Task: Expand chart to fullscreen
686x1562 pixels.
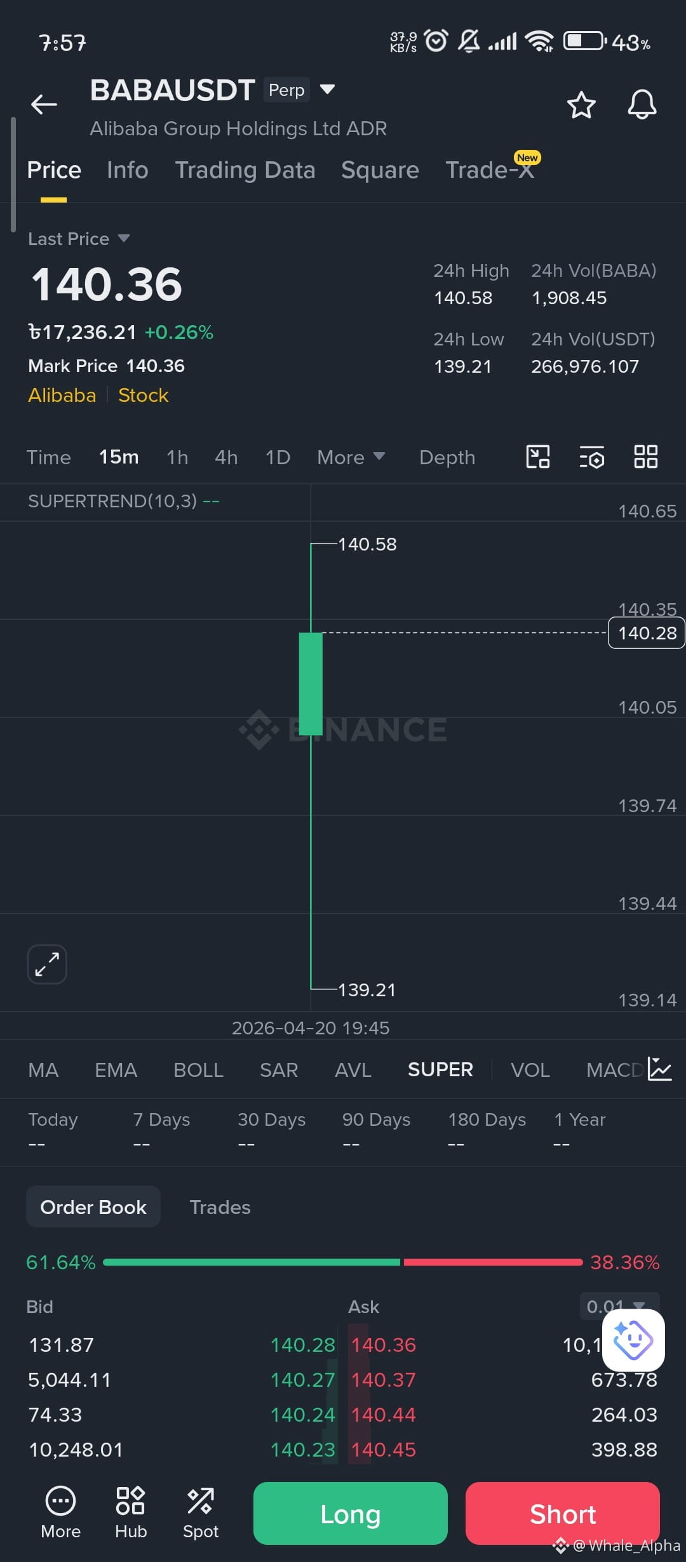Action: [x=47, y=964]
